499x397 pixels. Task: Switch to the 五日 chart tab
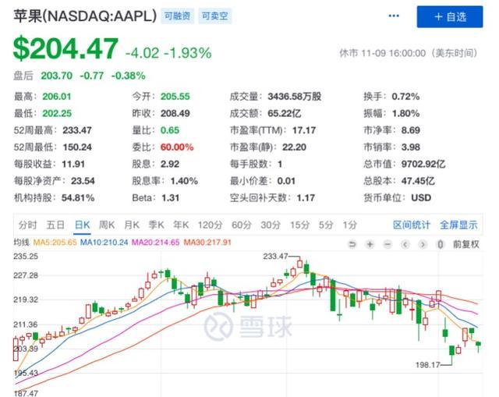55,225
